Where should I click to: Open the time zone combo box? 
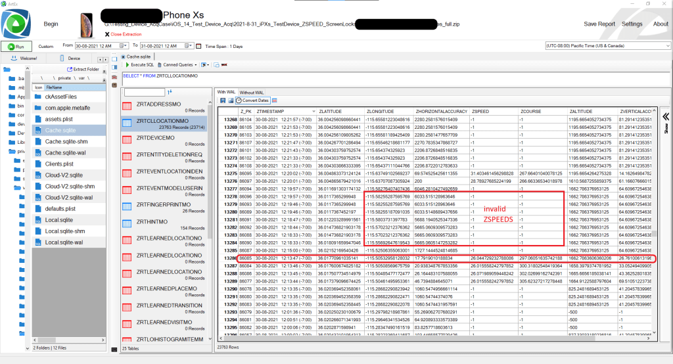[604, 46]
